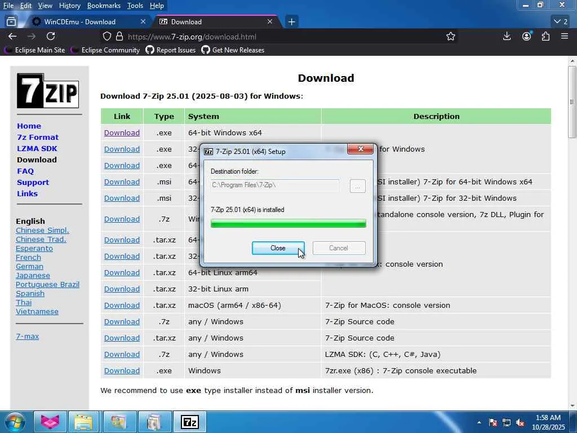The width and height of the screenshot is (577, 433).
Task: Open the Tools menu
Action: click(135, 6)
